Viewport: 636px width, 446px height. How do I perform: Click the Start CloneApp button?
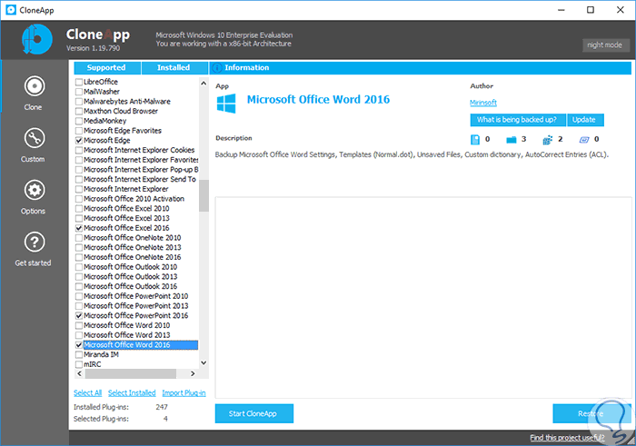click(253, 413)
